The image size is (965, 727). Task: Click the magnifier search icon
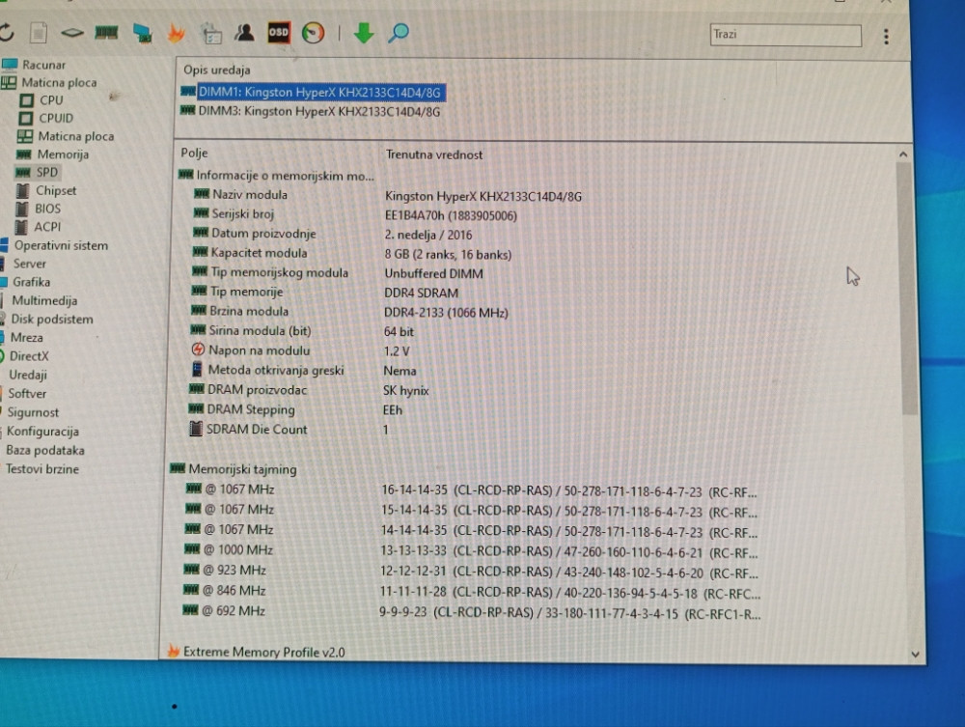(x=399, y=33)
